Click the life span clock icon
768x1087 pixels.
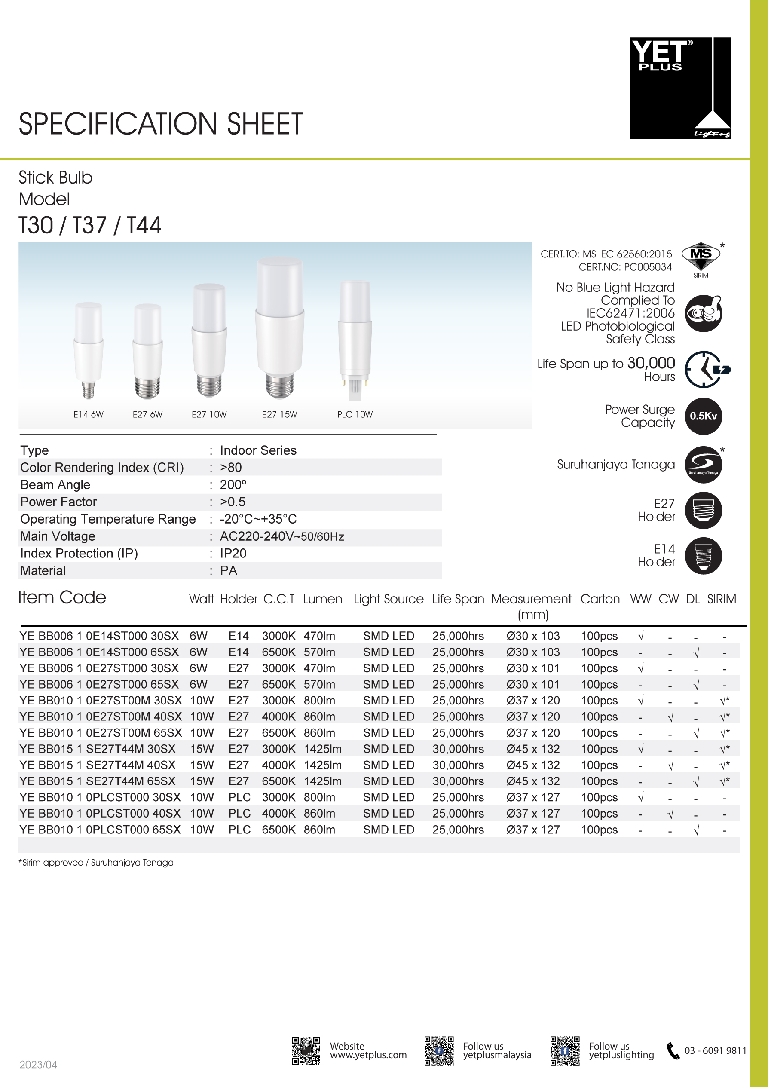pos(707,369)
